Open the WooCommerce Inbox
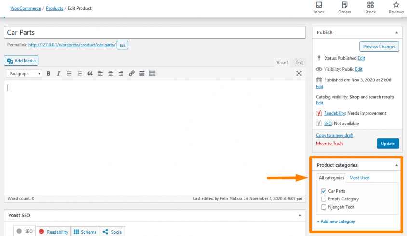This screenshot has height=236, width=407. tap(319, 8)
